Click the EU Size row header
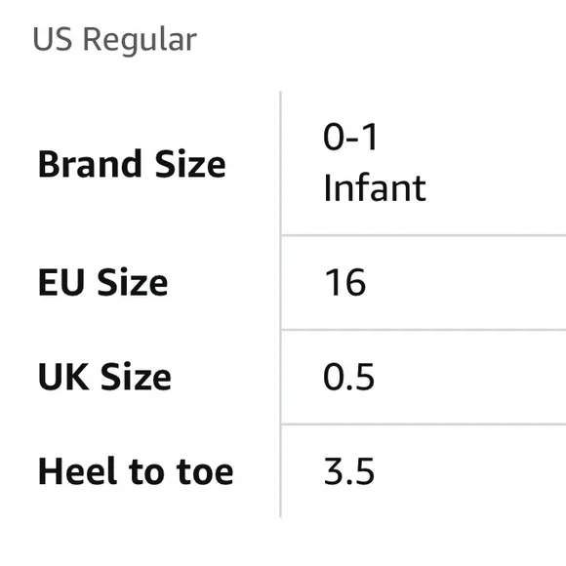Screen dimensions: 566x566 [x=102, y=282]
